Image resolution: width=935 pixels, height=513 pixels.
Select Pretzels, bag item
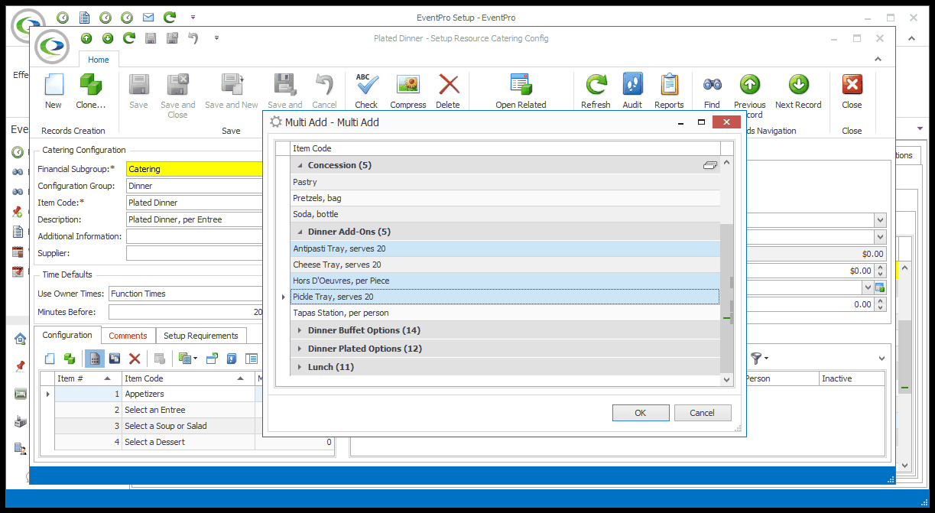(x=505, y=198)
